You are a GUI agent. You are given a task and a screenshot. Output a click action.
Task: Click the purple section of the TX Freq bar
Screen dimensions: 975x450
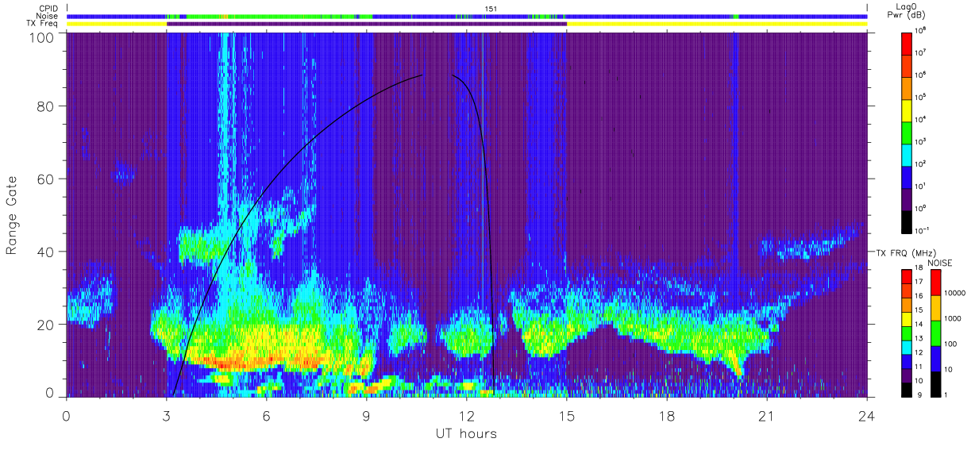pyautogui.click(x=367, y=24)
